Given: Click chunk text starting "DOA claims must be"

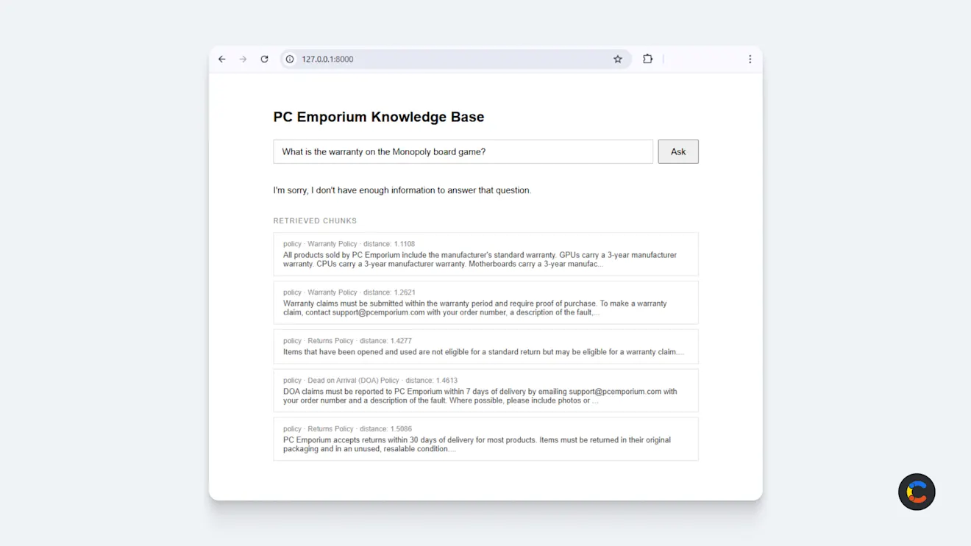Looking at the screenshot, I should pos(480,396).
